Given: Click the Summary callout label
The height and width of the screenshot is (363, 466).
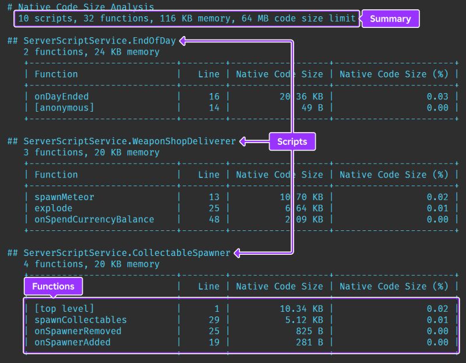Looking at the screenshot, I should 390,19.
